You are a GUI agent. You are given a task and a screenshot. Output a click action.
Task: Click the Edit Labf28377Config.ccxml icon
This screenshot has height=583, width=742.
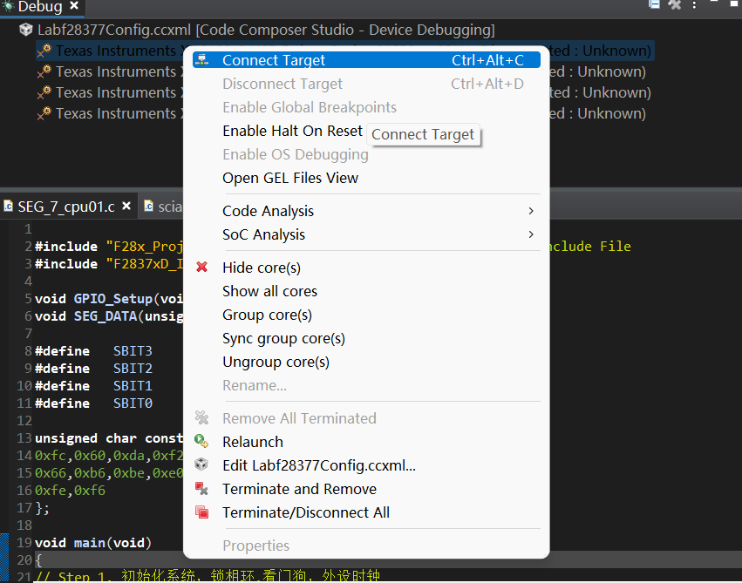point(202,465)
